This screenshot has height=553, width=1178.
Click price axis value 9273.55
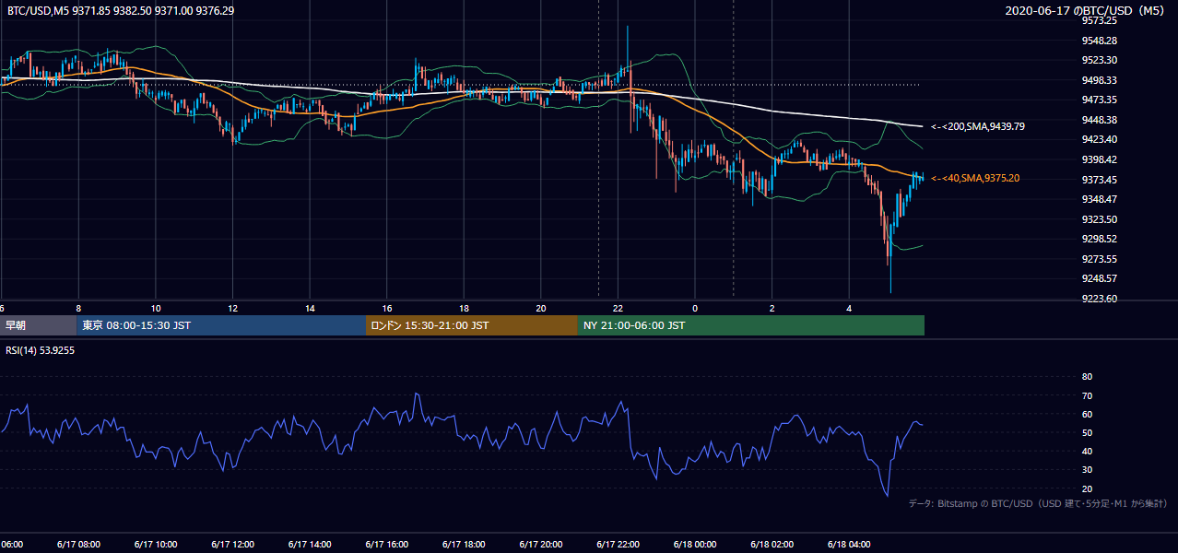coord(1100,259)
